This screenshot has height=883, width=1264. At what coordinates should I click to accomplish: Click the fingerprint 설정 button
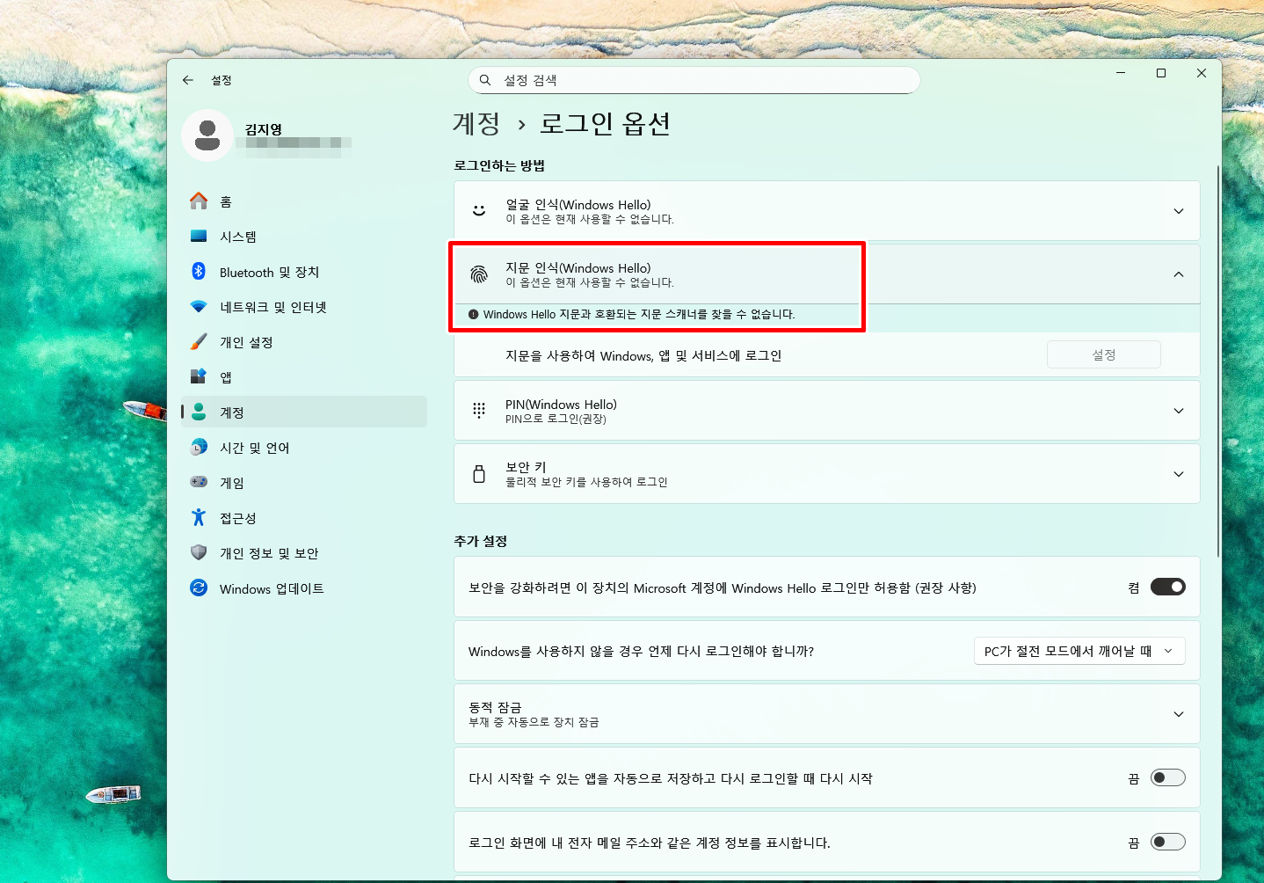1104,354
